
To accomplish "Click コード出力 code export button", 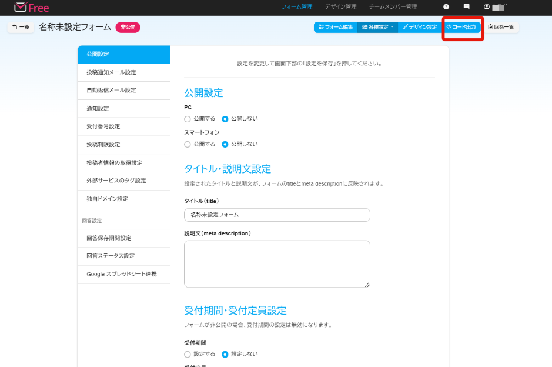I will coord(461,27).
